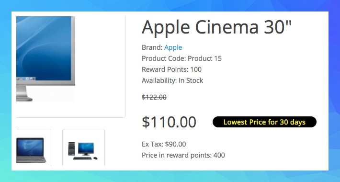Click the keyboard in the desktop thumbnail
Image resolution: width=340 pixels, height=182 pixels.
point(82,158)
